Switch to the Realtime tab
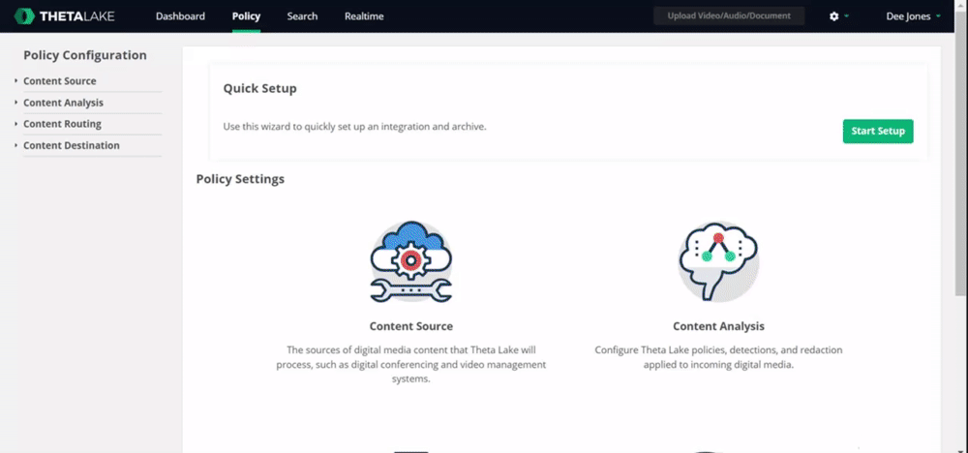 (364, 16)
